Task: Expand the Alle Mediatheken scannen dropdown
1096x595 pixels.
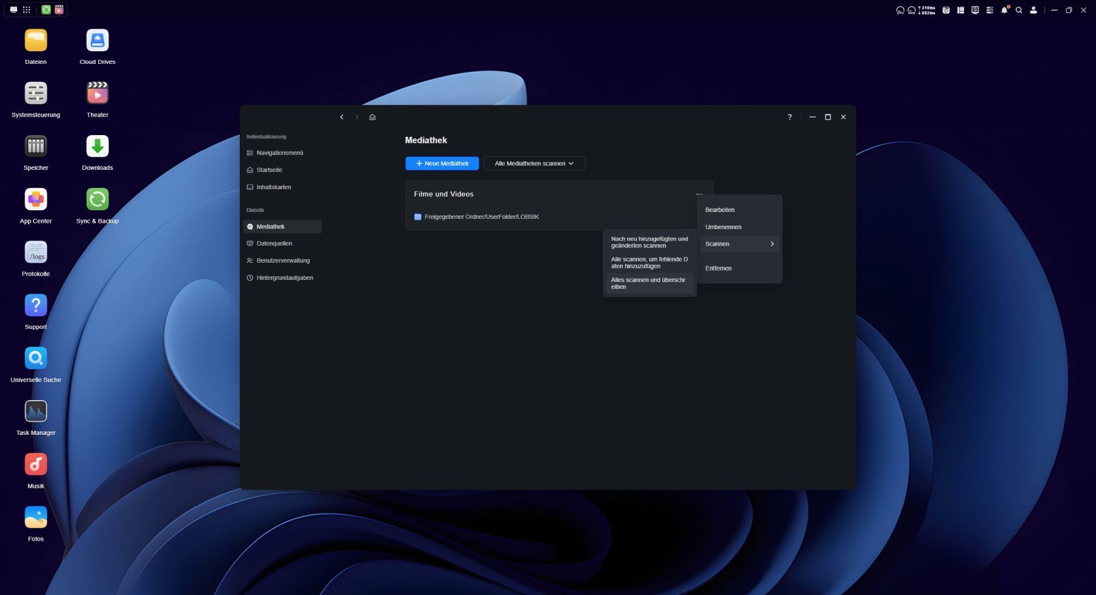Action: tap(534, 164)
